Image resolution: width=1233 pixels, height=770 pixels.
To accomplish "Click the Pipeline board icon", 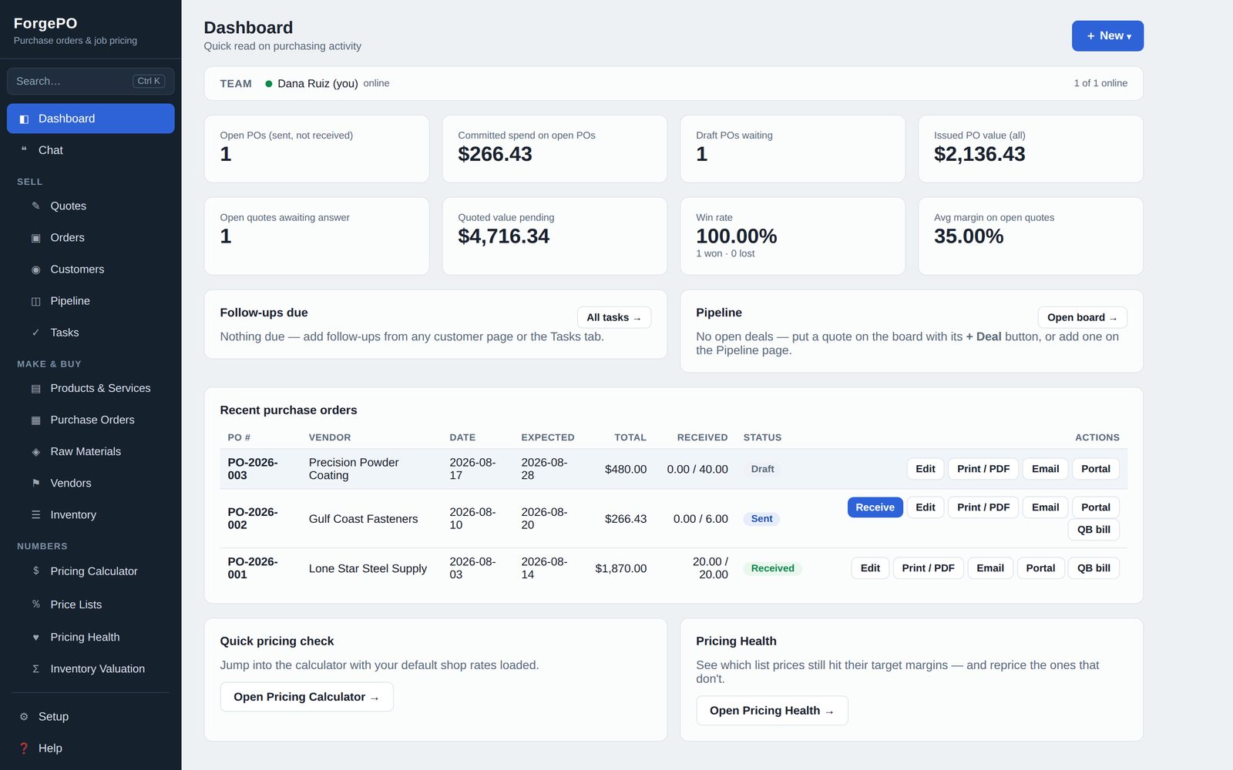I will pos(35,301).
